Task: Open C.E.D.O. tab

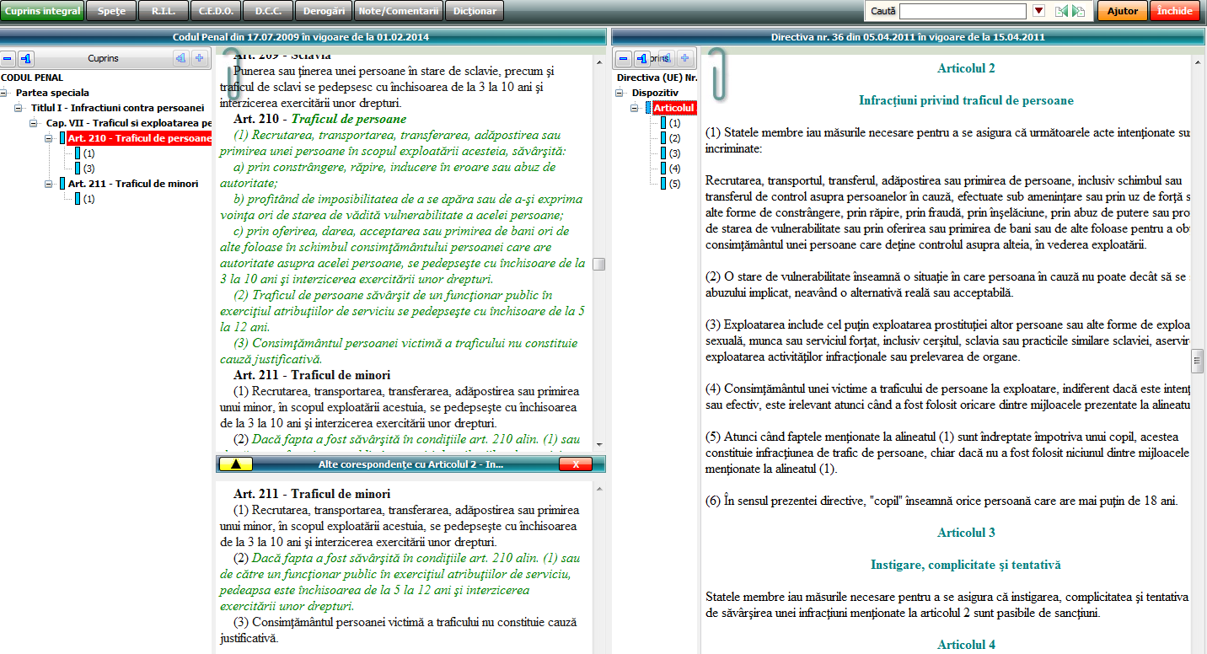Action: (x=216, y=11)
